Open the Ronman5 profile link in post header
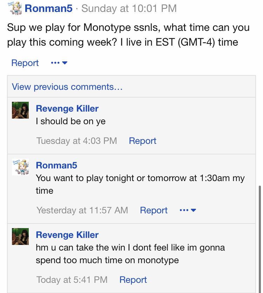This screenshot has width=263, height=293. click(x=48, y=8)
